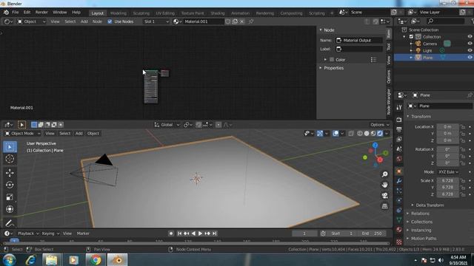The image size is (474, 266).
Task: Select the Scale tool
Action: coord(10,197)
